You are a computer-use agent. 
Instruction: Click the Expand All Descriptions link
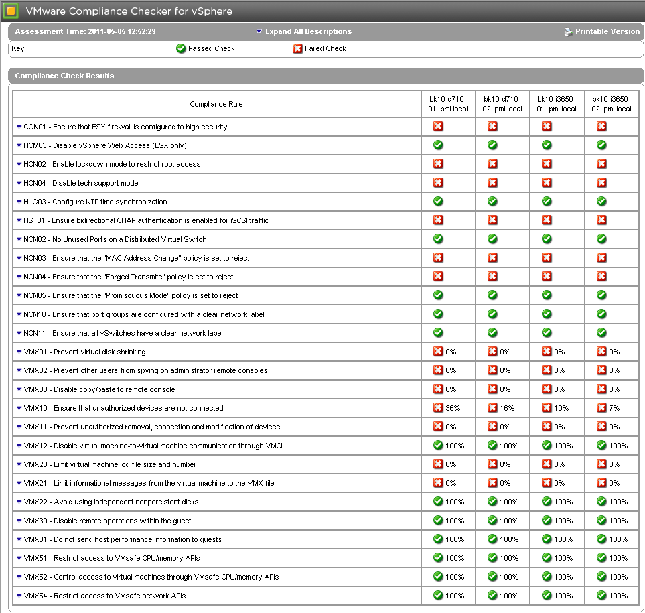pos(308,31)
